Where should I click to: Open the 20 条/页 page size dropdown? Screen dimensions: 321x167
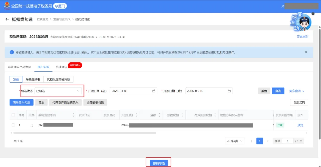coord(235,141)
